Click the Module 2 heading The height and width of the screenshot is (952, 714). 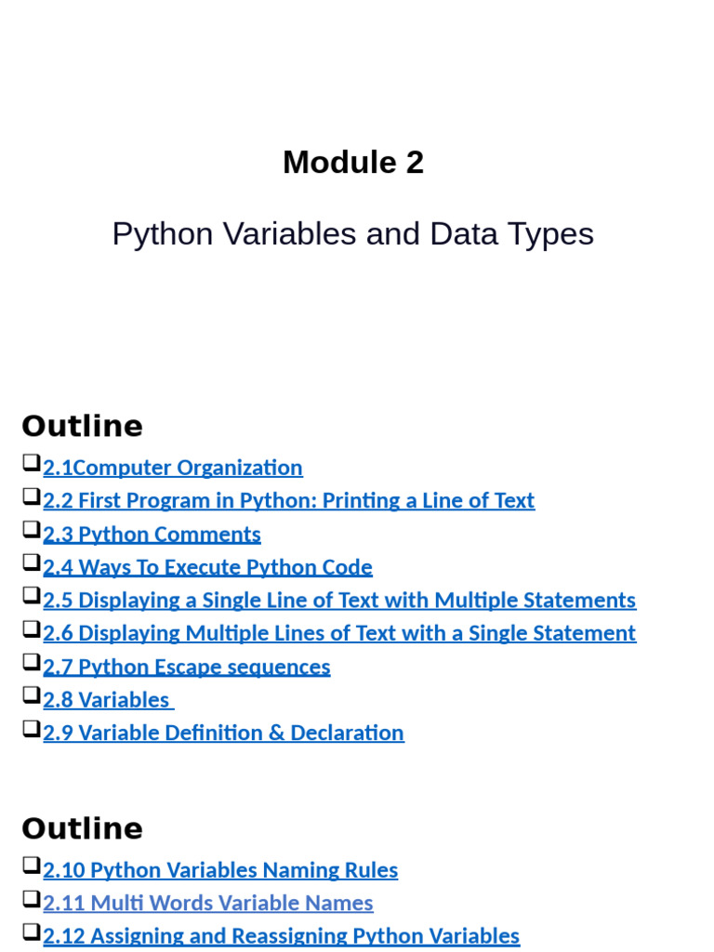pos(353,163)
